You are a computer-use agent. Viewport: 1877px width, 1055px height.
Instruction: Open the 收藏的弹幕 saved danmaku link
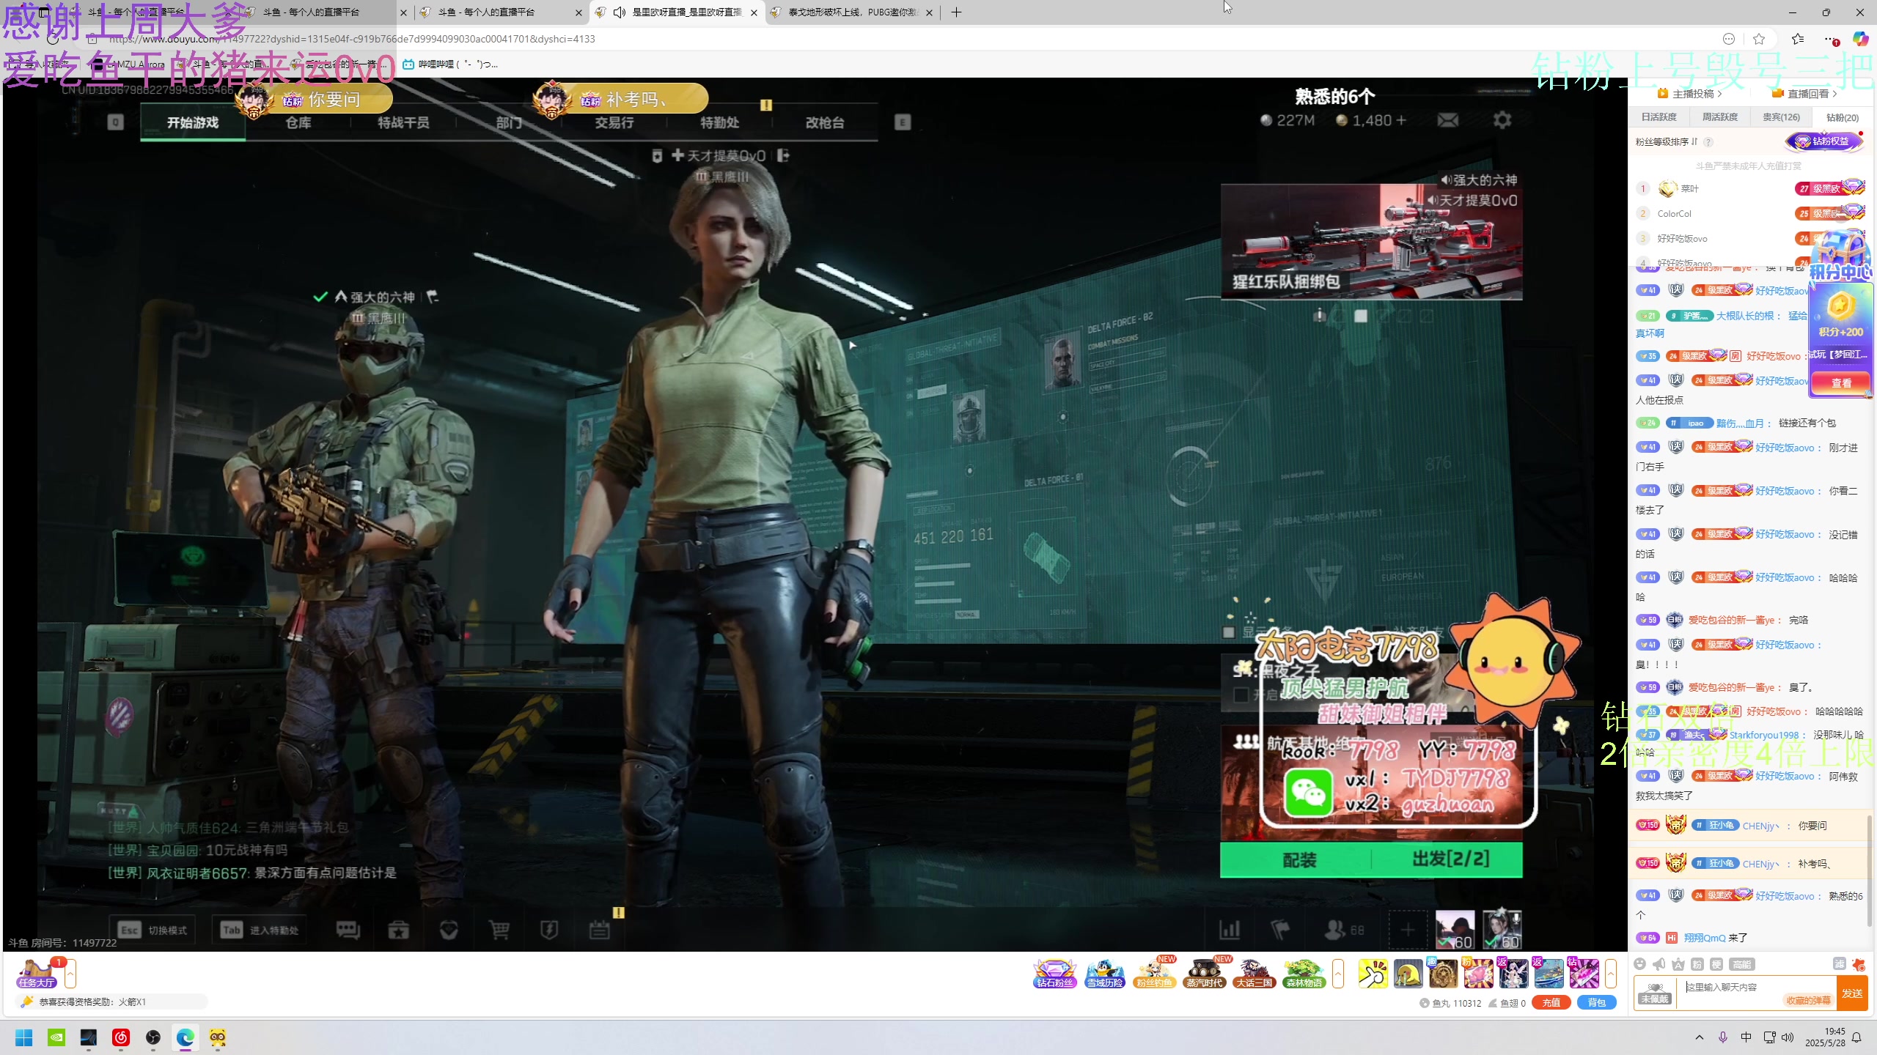tap(1808, 1001)
